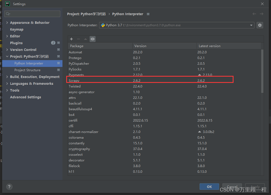
Task: Click latest version 3.0.0b2 for charset-normalizer
Action: (209, 132)
